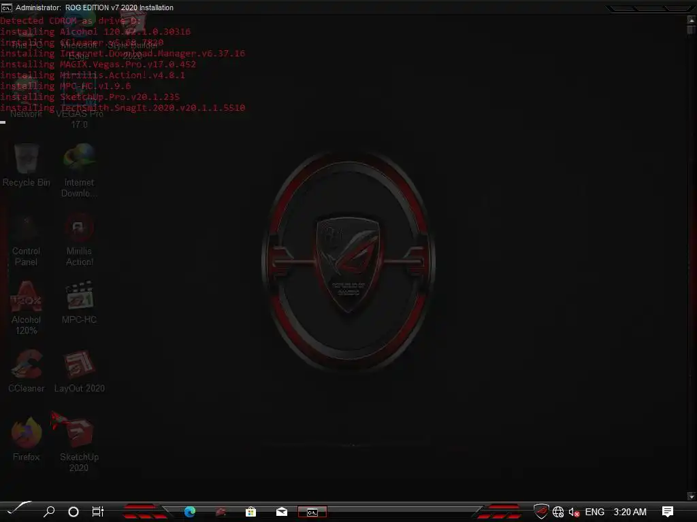This screenshot has height=522, width=697.
Task: Open the Start menu from taskbar
Action: 18,508
